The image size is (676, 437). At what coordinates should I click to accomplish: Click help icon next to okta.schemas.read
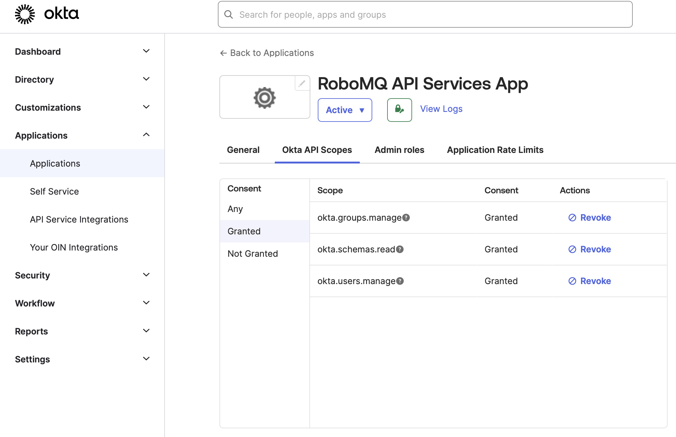tap(400, 249)
